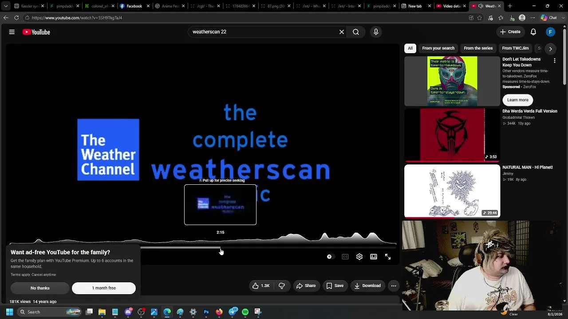
Task: Add this page to favorites
Action: point(480,18)
